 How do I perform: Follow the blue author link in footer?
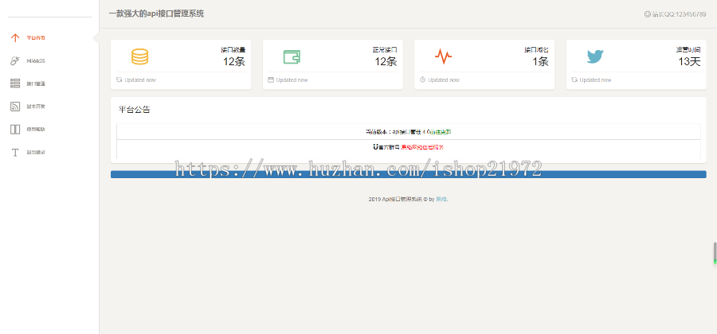pos(441,200)
